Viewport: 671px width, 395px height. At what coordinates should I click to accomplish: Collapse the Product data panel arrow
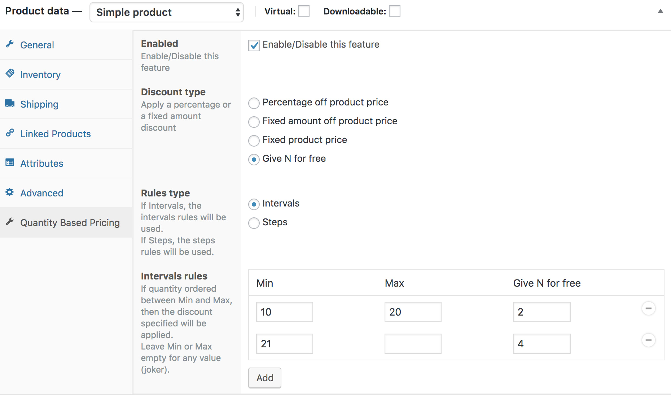click(x=660, y=11)
